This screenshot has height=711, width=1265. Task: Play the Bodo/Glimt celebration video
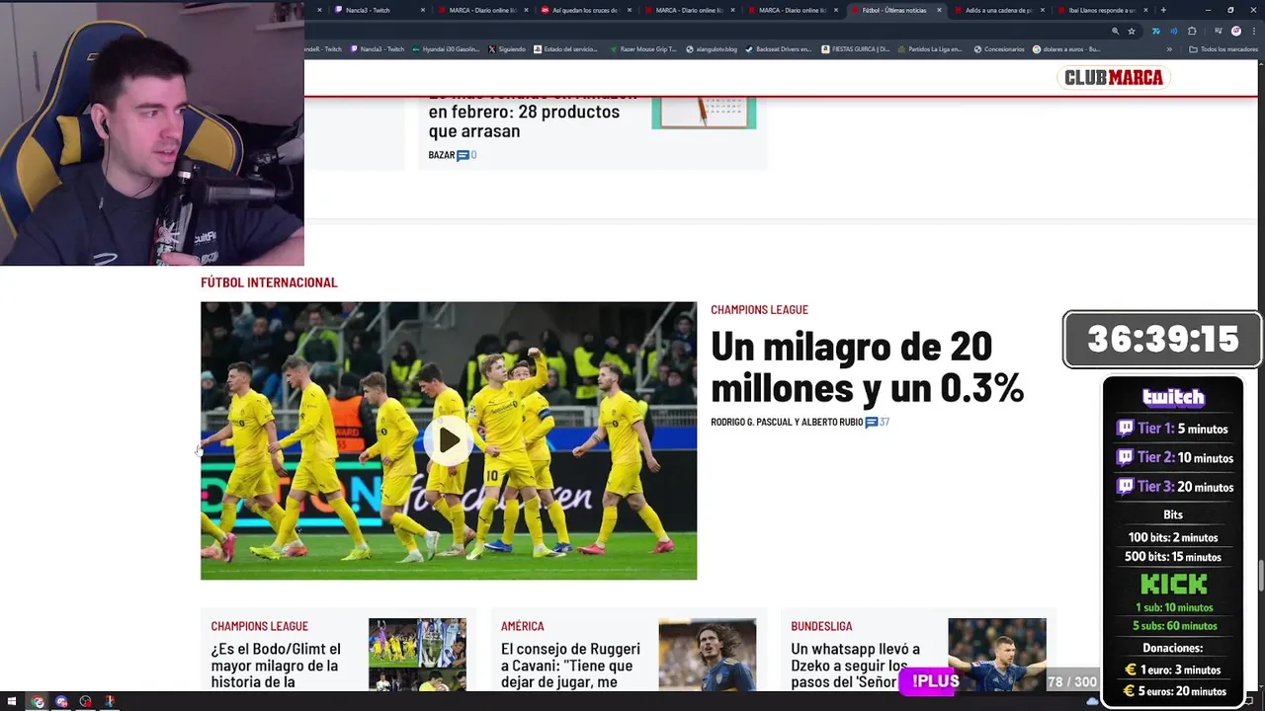449,440
